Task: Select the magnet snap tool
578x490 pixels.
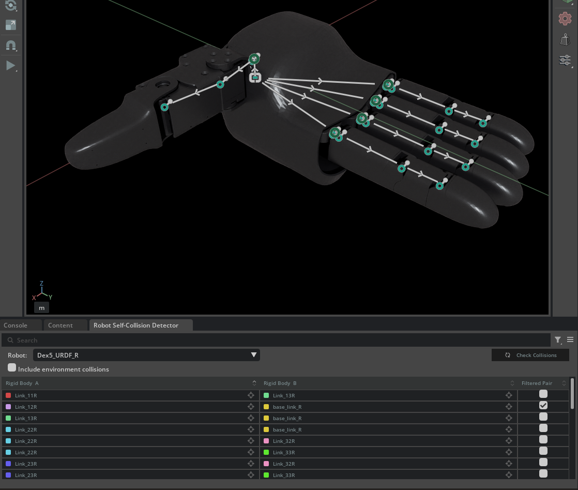Action: [11, 45]
